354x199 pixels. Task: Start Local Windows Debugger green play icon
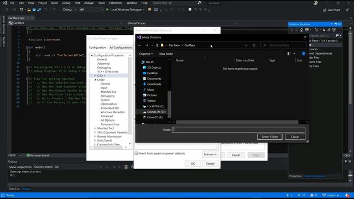(107, 10)
